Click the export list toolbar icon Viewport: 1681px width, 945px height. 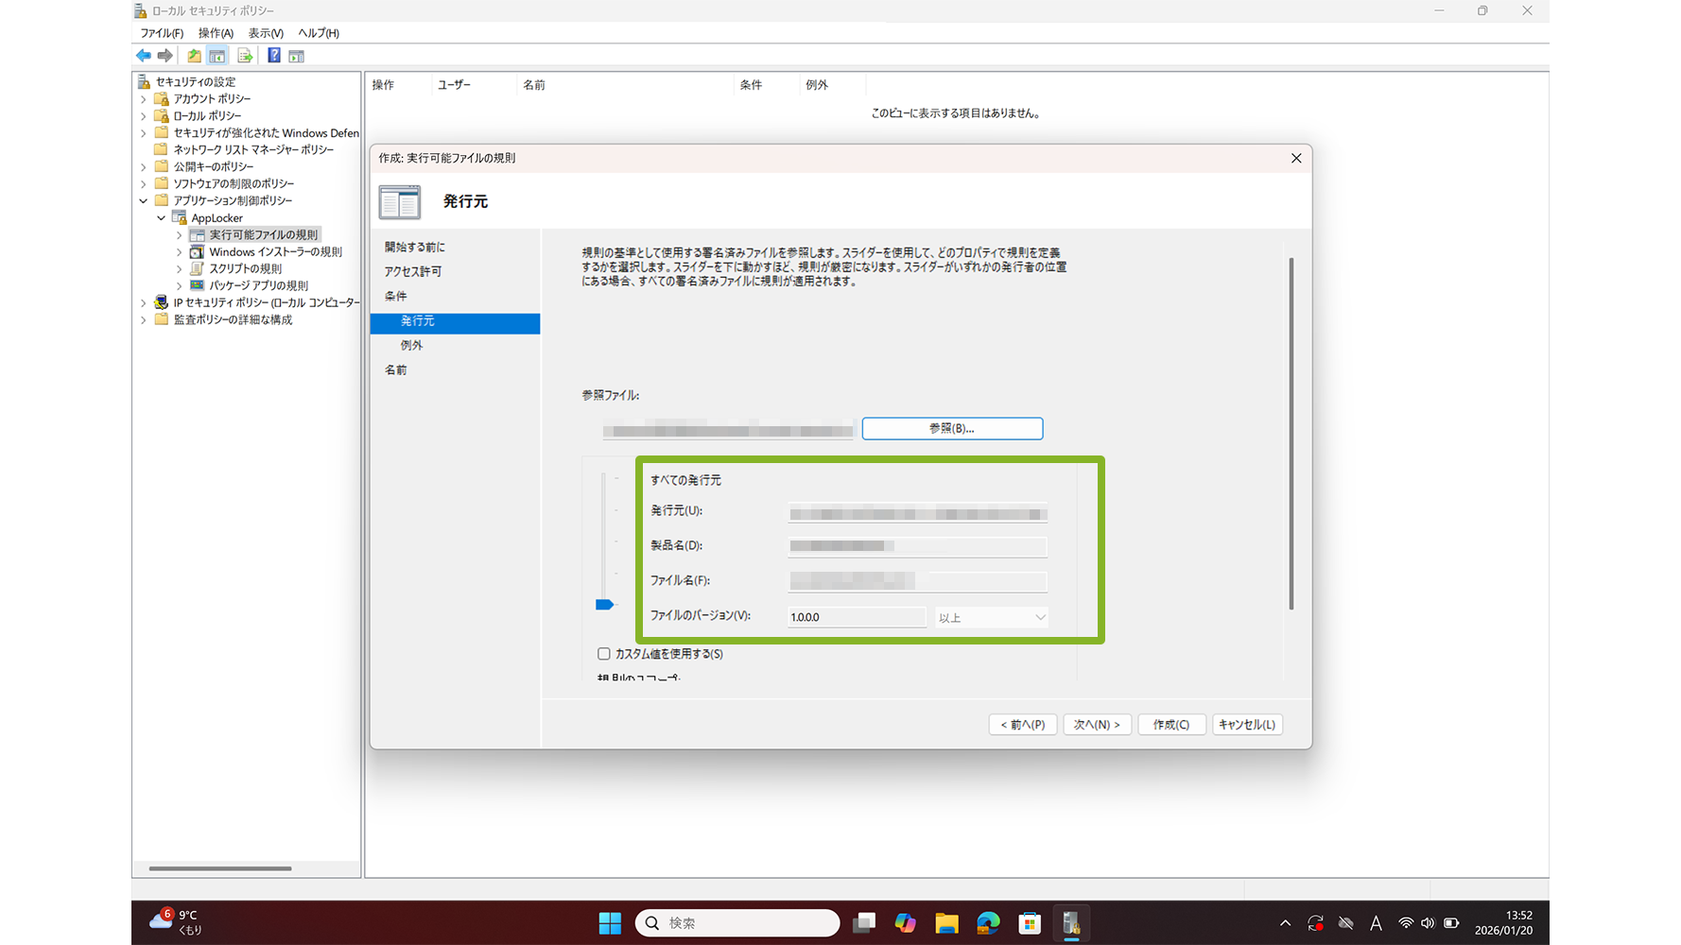point(245,56)
